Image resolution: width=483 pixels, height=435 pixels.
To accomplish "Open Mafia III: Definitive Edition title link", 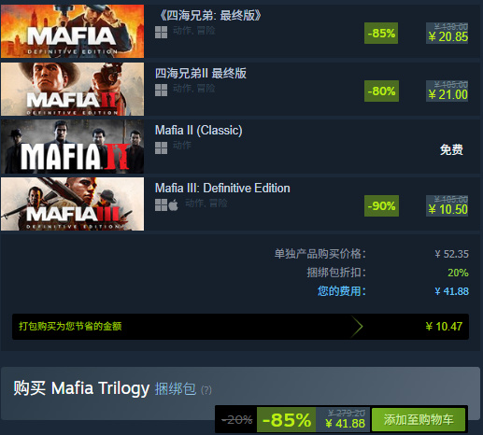I will click(222, 188).
